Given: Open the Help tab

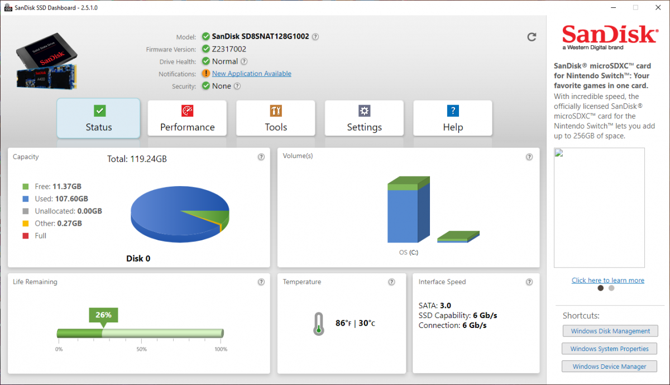Looking at the screenshot, I should [453, 118].
